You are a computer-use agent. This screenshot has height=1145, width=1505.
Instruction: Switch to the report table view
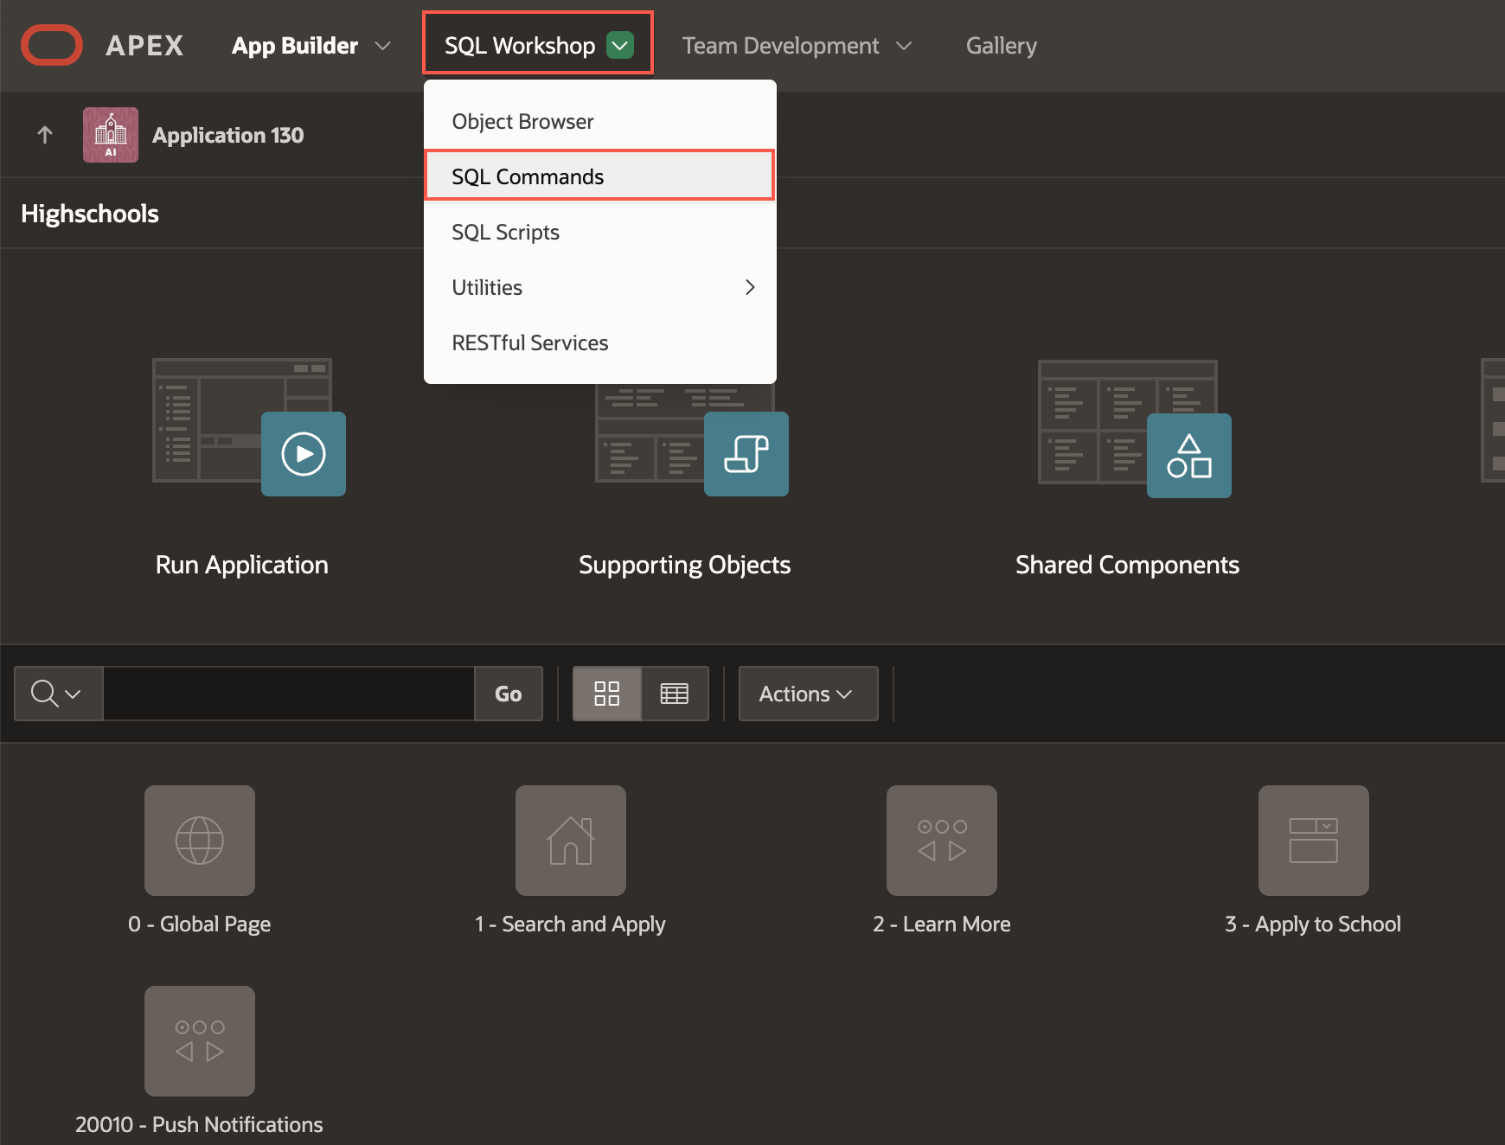tap(675, 694)
